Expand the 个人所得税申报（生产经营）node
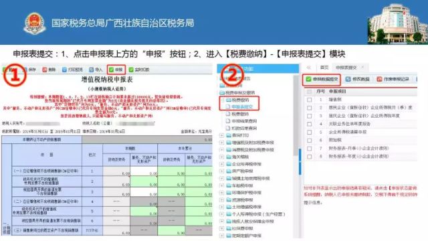 pyautogui.click(x=221, y=214)
